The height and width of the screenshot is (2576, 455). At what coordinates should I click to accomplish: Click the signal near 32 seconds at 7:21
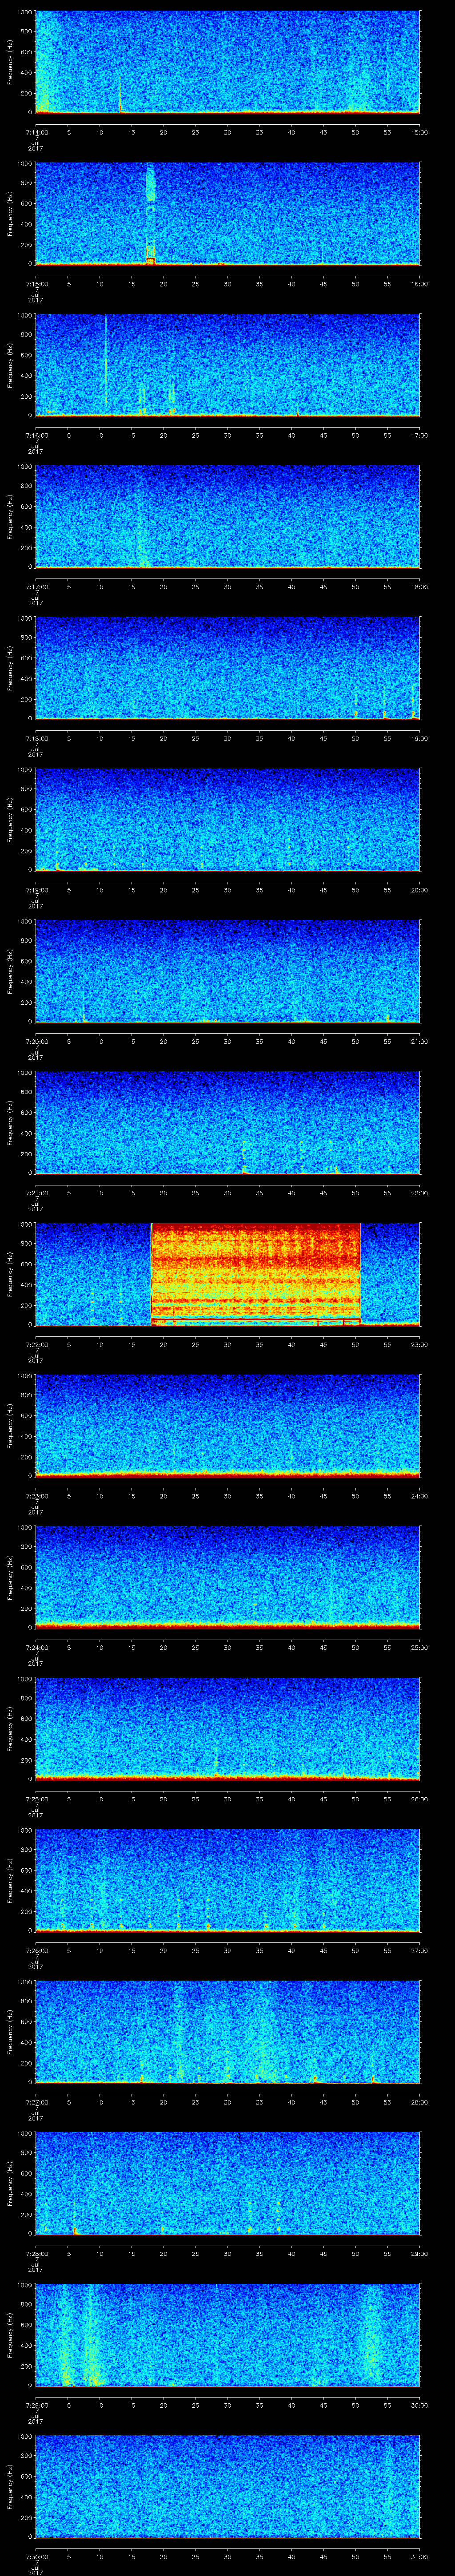(x=243, y=1160)
